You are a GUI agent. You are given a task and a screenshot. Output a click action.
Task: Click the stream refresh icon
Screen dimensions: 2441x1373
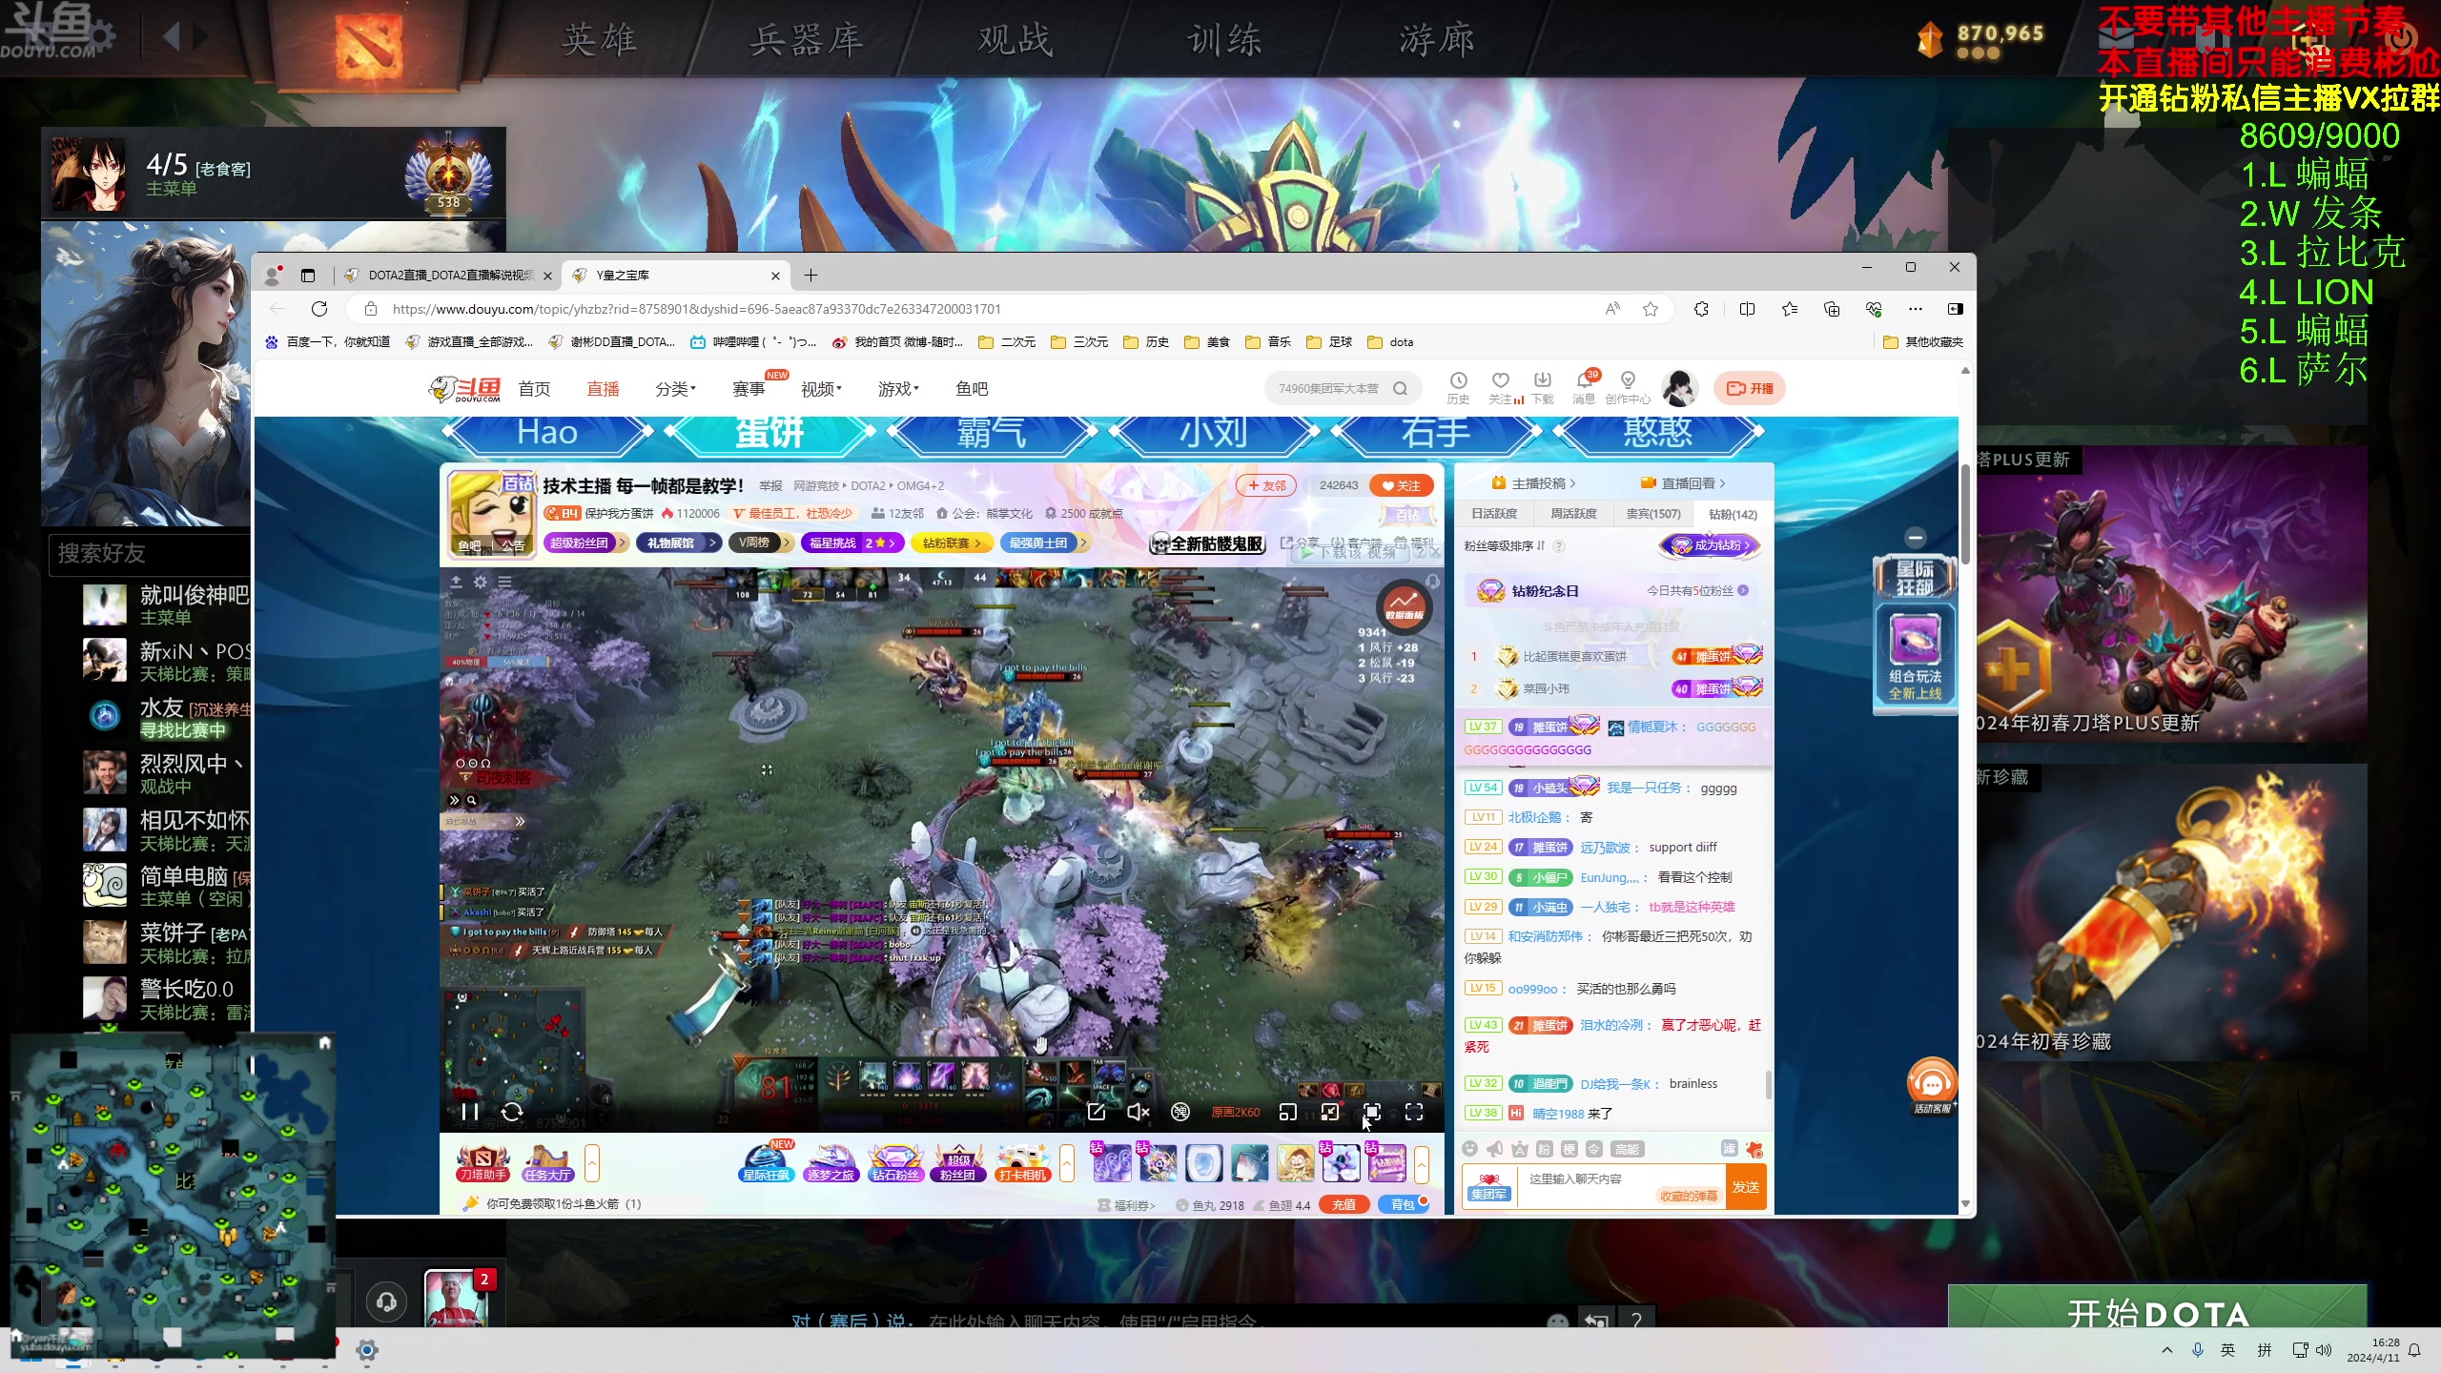click(x=512, y=1112)
